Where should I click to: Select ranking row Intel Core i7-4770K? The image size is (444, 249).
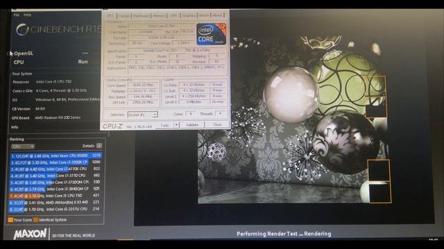56,169
